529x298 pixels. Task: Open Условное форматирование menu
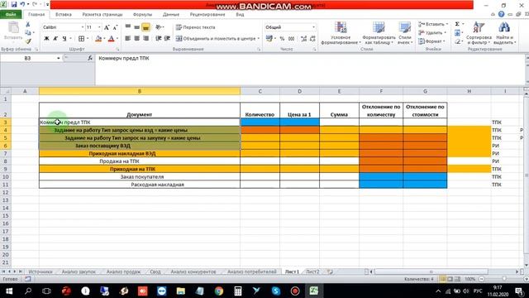(341, 33)
